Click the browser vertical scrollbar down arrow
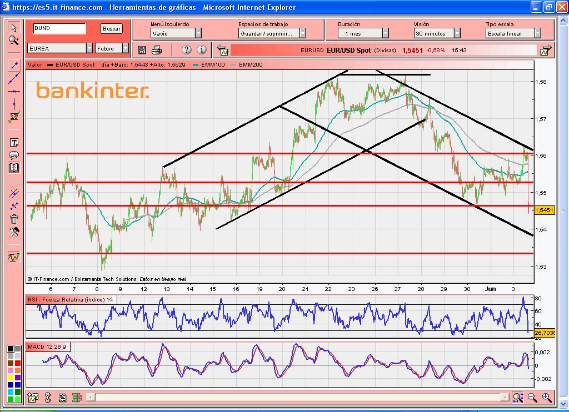 [563, 404]
